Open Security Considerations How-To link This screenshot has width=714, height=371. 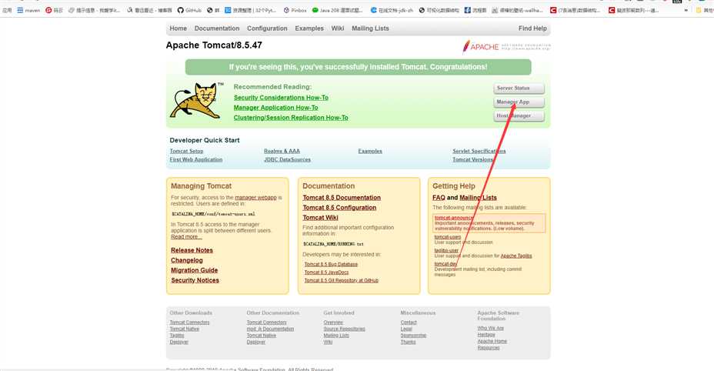tap(281, 98)
